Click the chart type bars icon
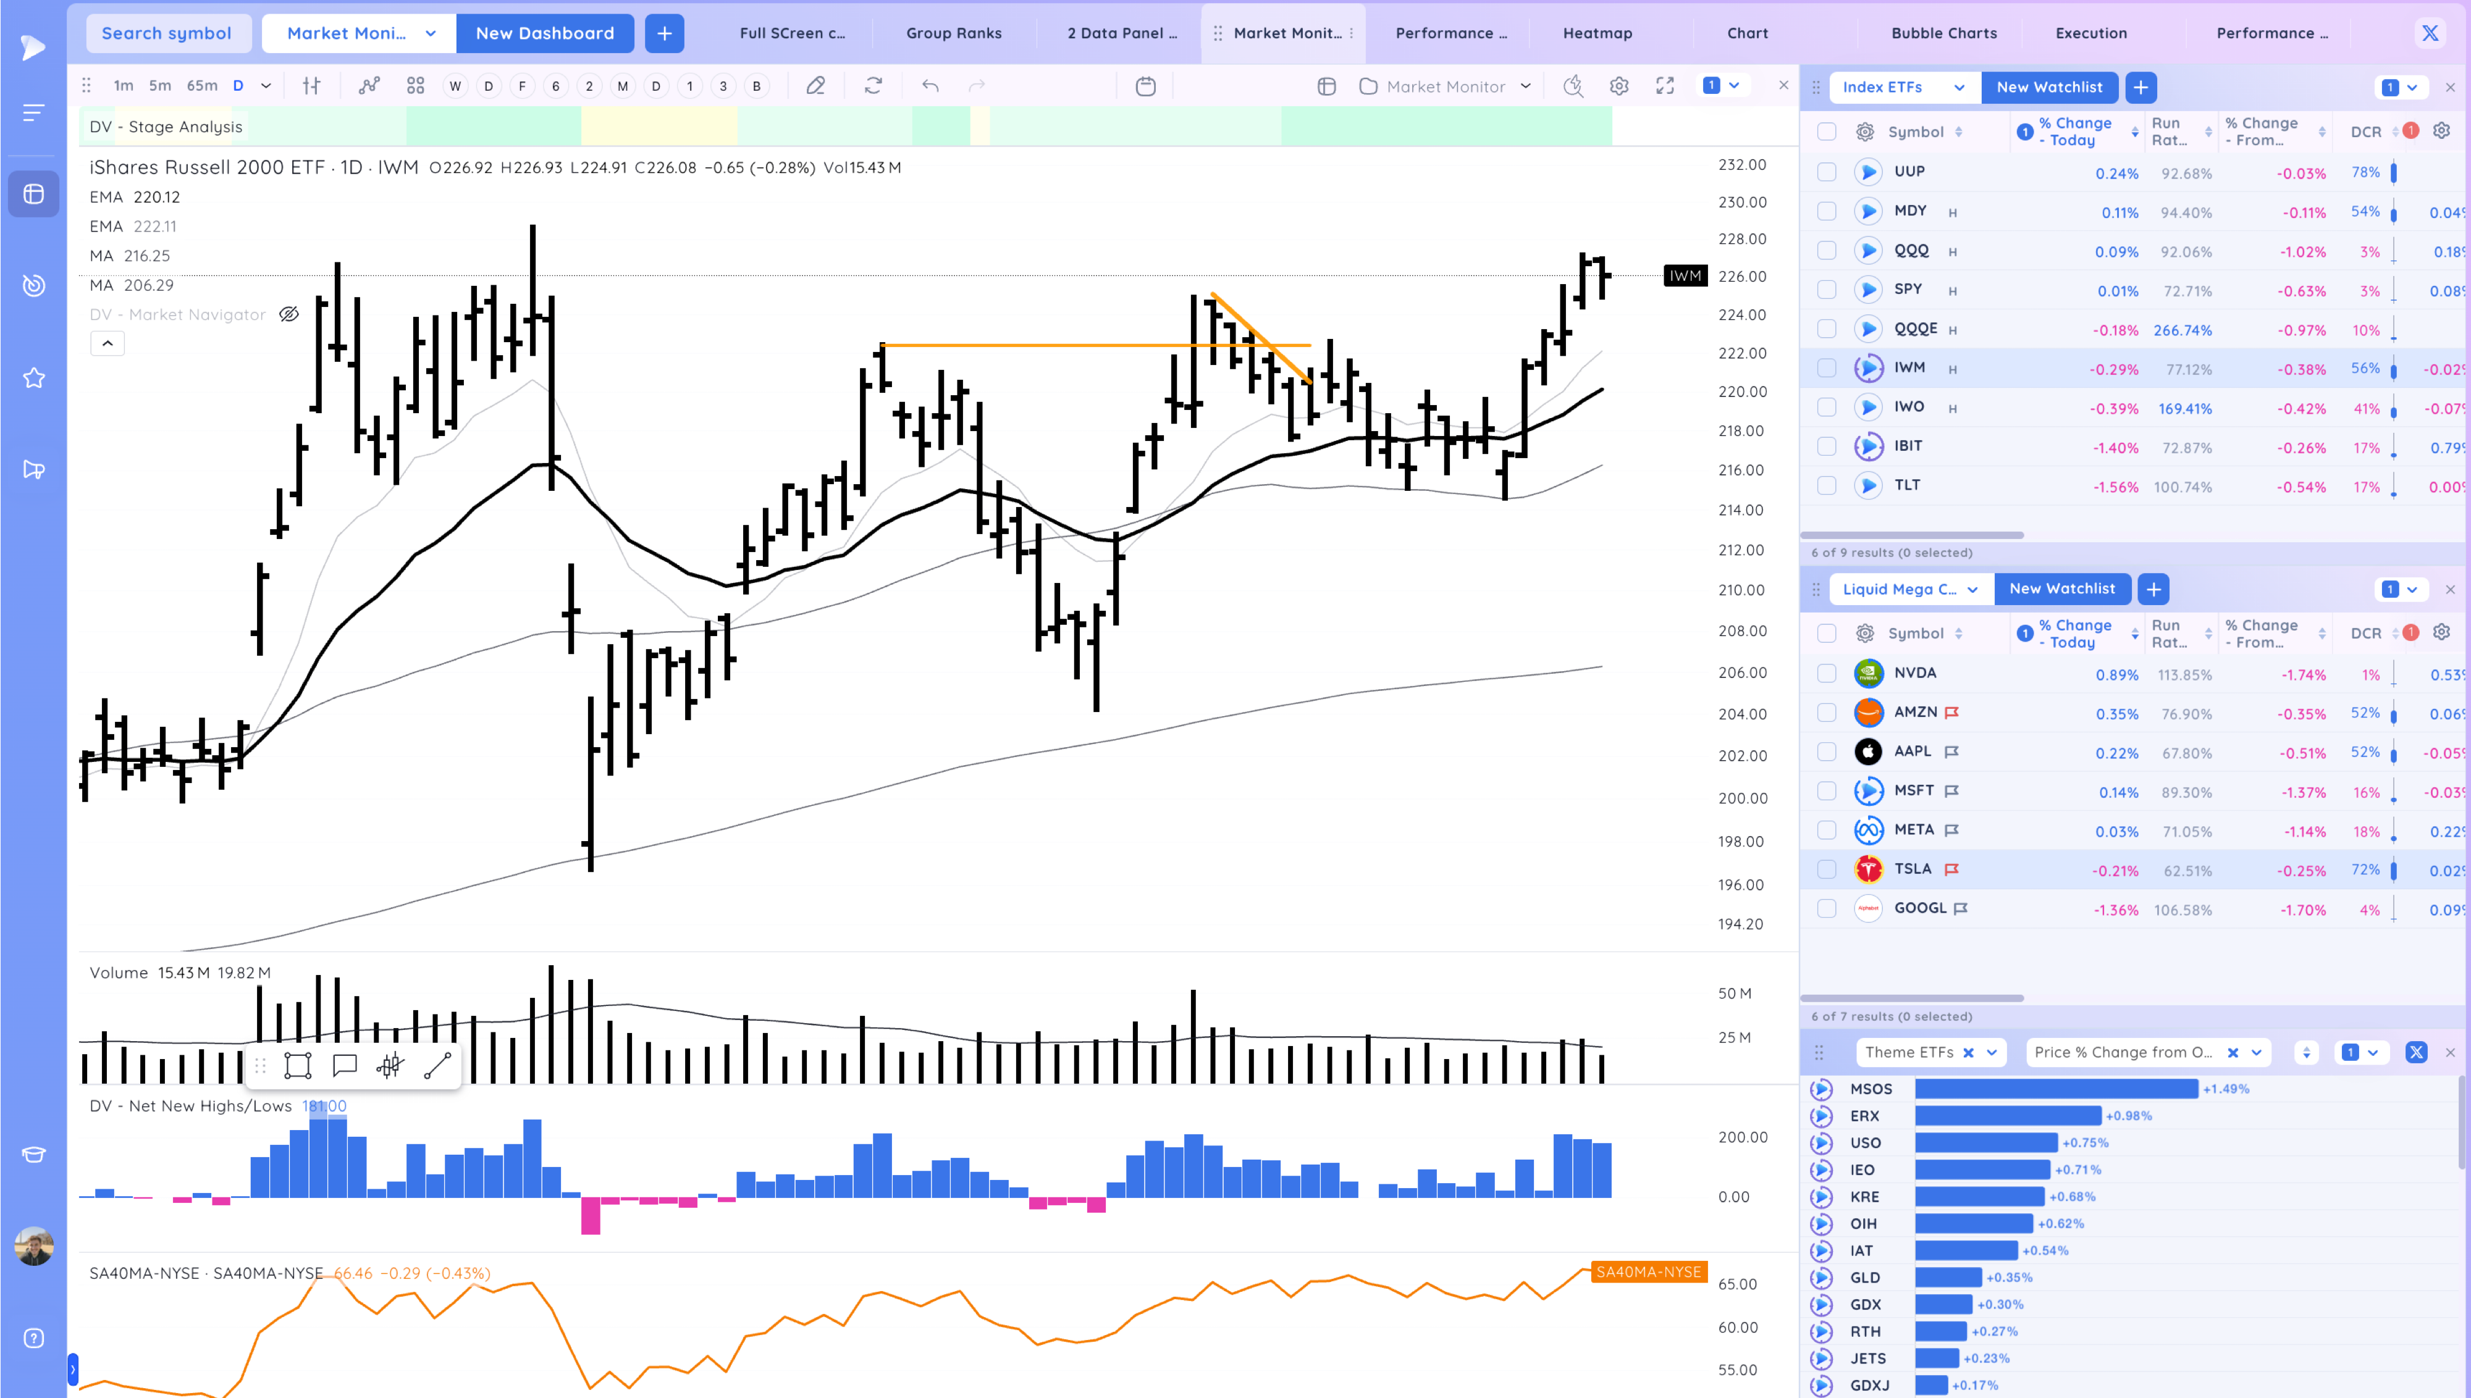Viewport: 2471px width, 1398px height. [x=311, y=86]
